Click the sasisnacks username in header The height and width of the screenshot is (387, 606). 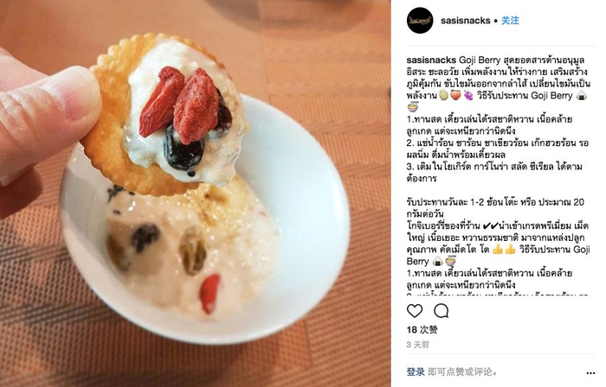466,21
